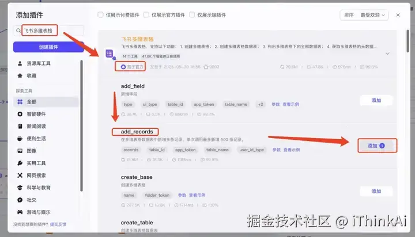Click 添加 for add_records
Screen dimensions: 415x237
tap(376, 146)
